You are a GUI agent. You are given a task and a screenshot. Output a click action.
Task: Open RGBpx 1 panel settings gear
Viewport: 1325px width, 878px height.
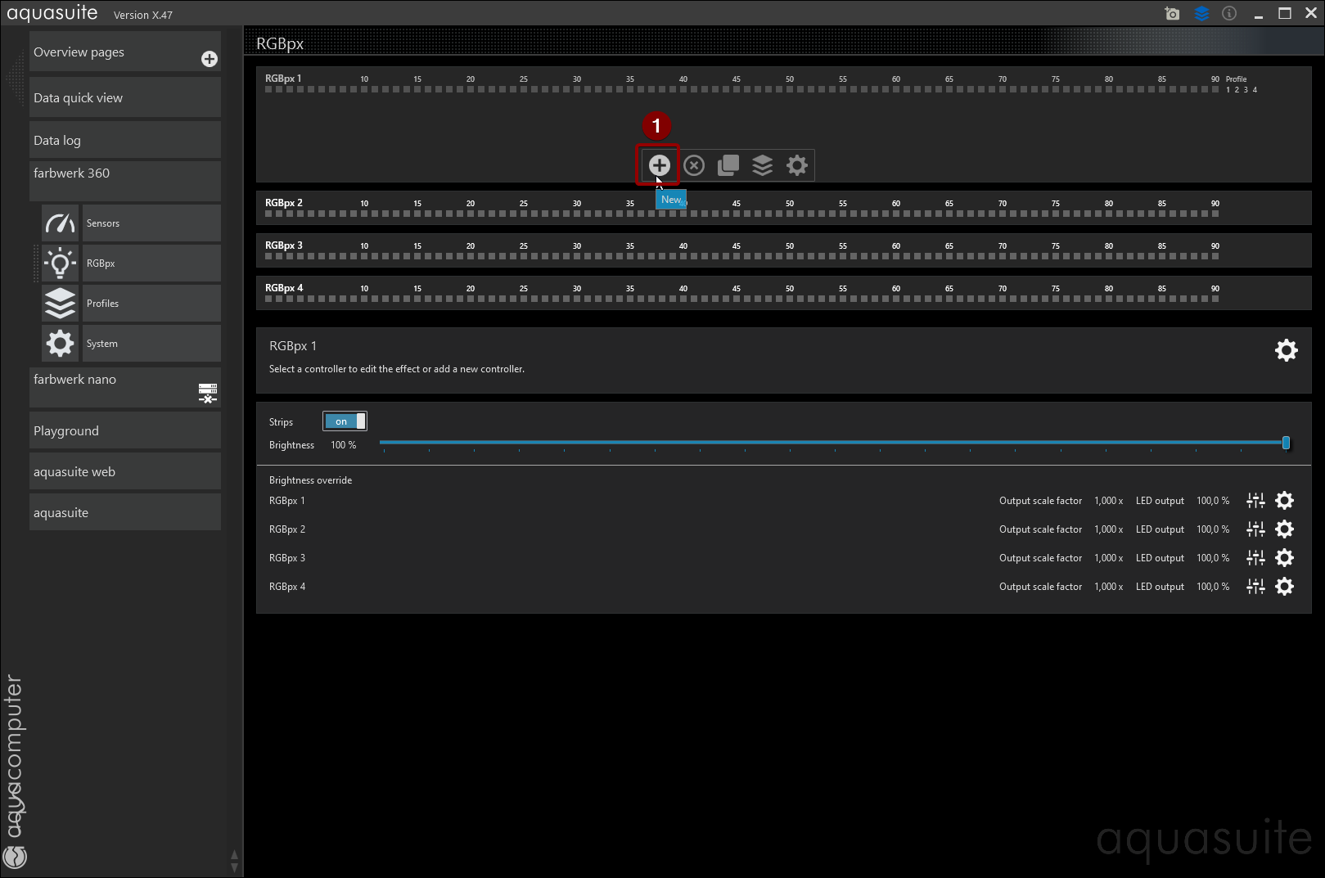(1286, 350)
